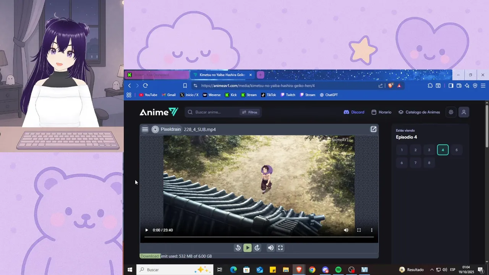
Task: Select episode 1
Action: coord(402,150)
